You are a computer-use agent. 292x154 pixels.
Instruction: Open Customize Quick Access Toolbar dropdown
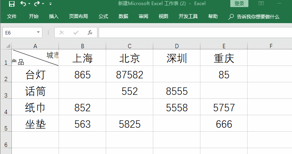click(50, 4)
